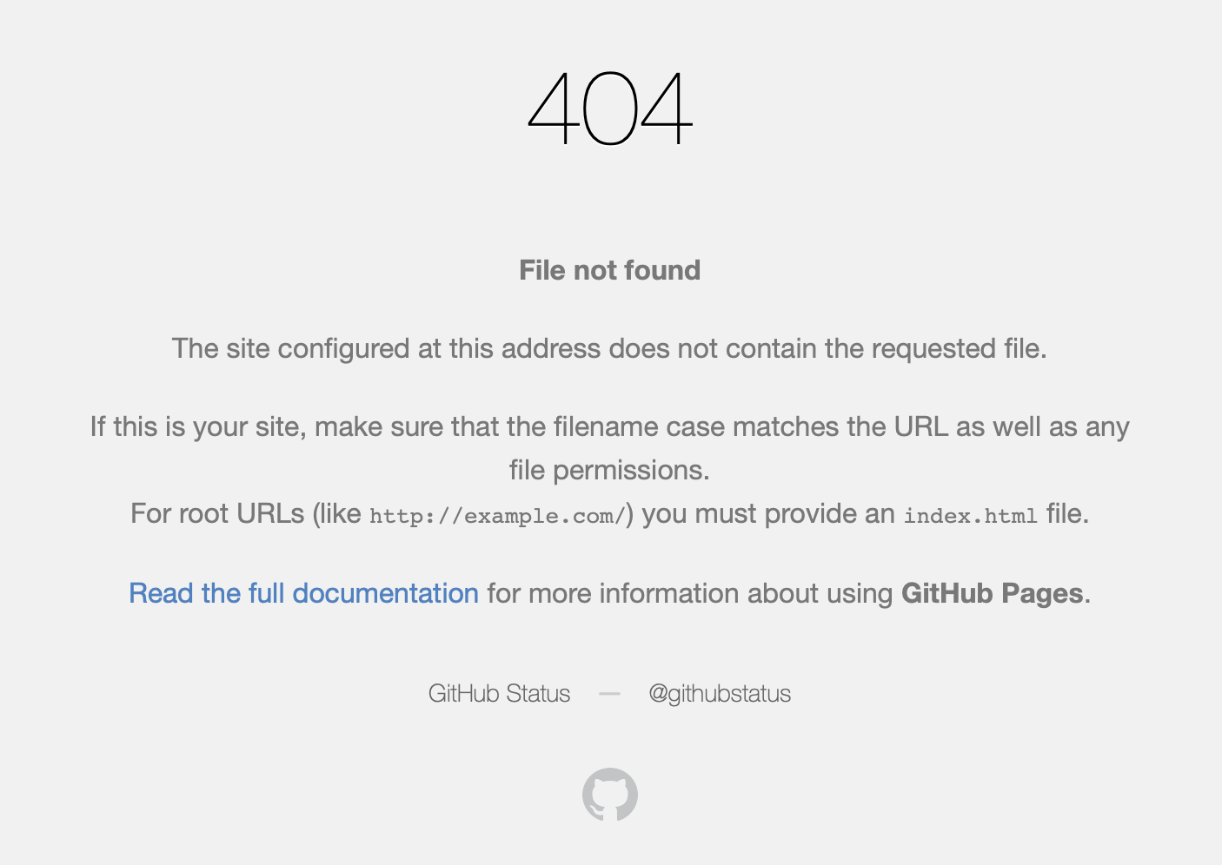This screenshot has height=865, width=1222.
Task: Click the index.html code text
Action: point(970,516)
